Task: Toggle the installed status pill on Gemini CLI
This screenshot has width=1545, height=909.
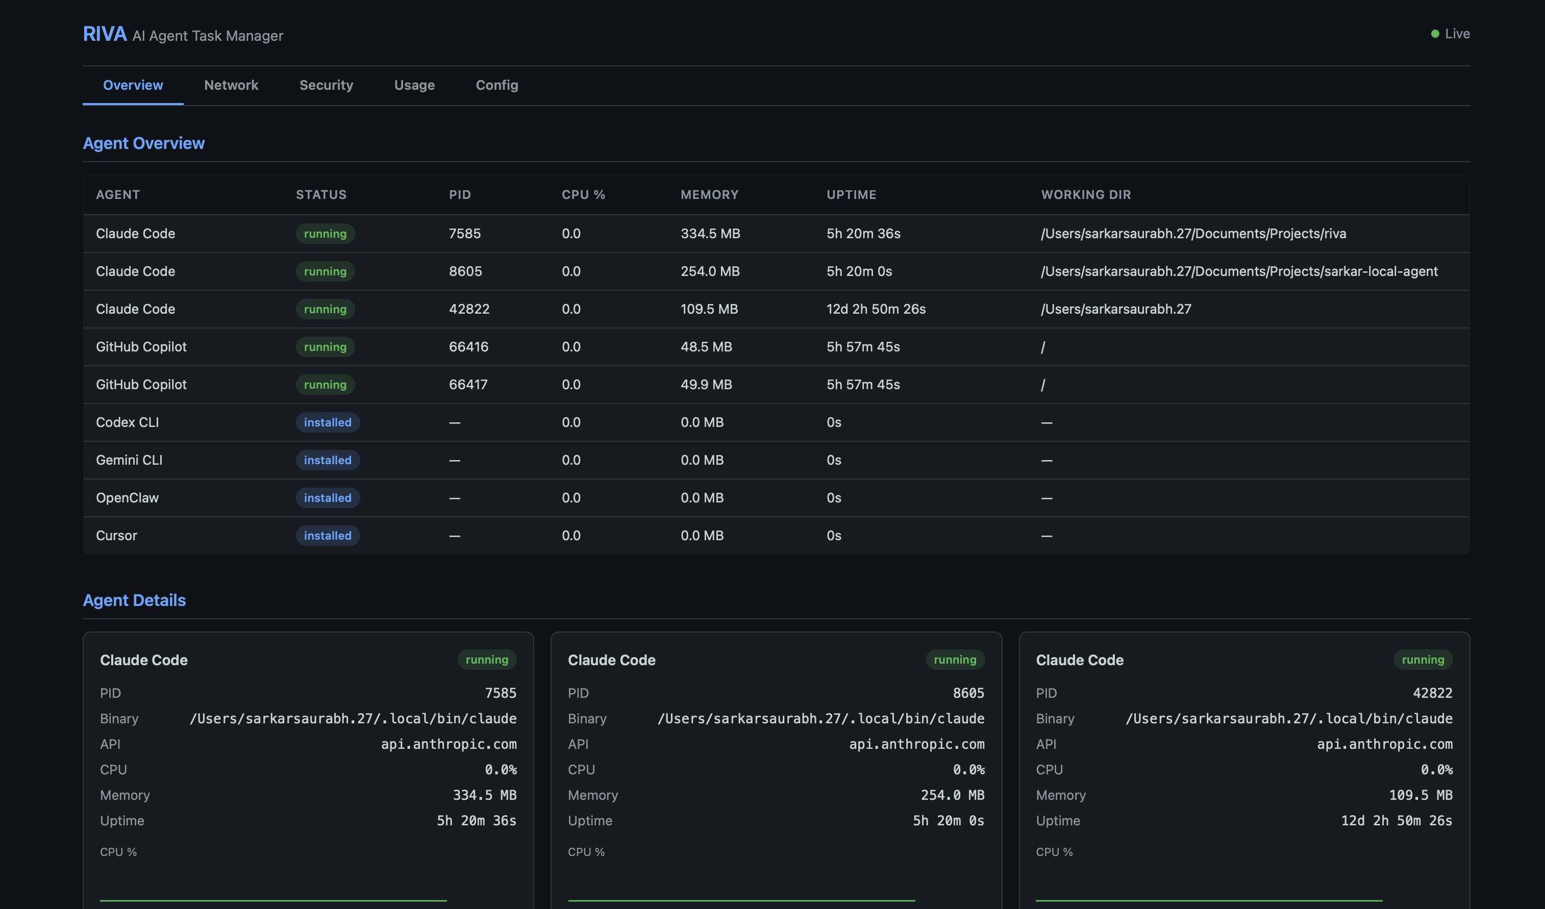Action: [x=328, y=460]
